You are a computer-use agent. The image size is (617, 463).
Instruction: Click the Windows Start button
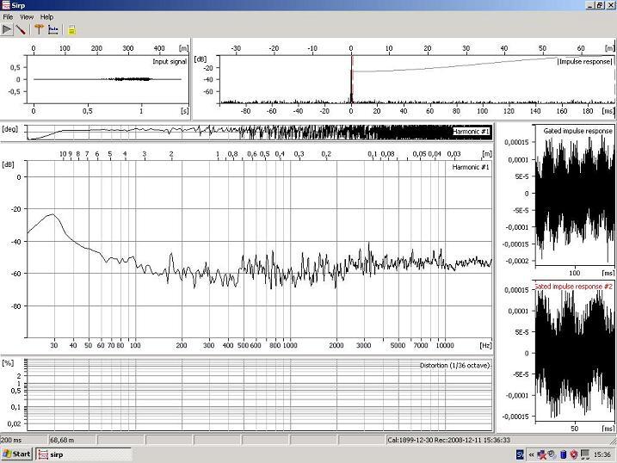[16, 454]
